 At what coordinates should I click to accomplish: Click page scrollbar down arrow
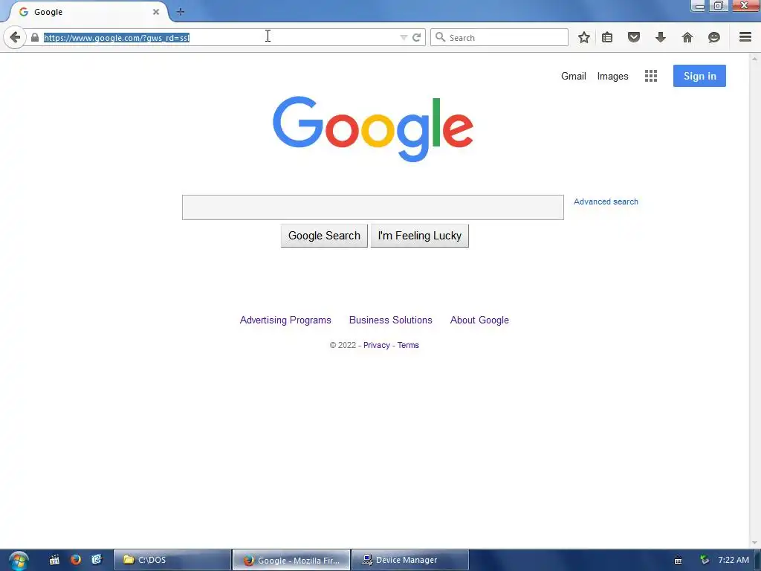[754, 543]
